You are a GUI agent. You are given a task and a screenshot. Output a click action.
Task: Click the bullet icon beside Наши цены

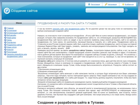pos(5,38)
